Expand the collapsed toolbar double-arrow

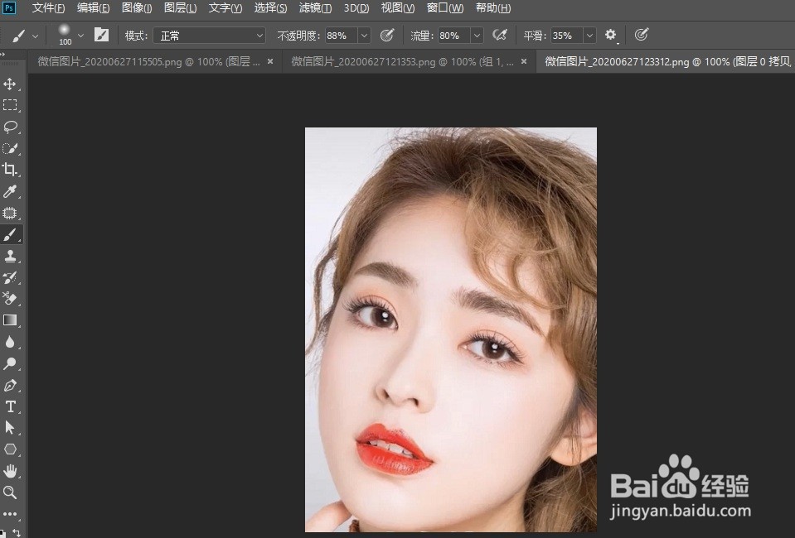pyautogui.click(x=3, y=53)
